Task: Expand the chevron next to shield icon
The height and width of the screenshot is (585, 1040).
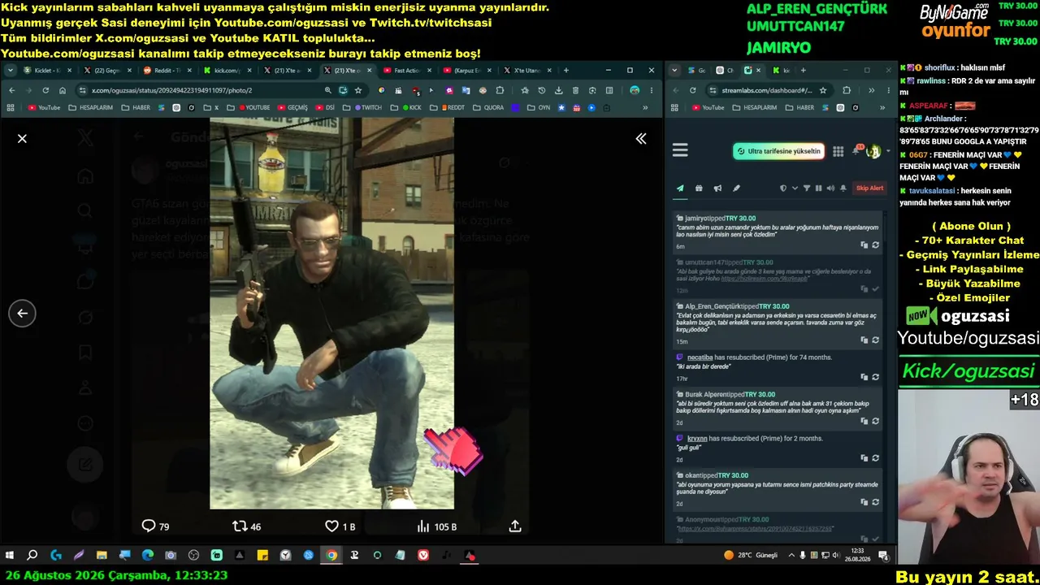Action: click(795, 188)
